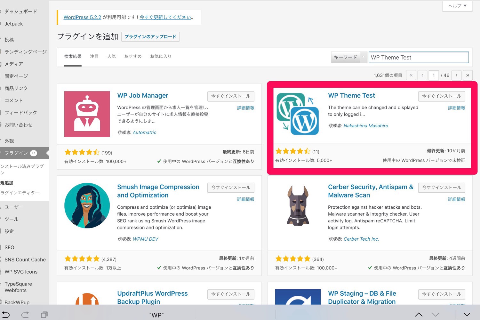
Task: Switch to the 人気 tab
Action: [111, 56]
